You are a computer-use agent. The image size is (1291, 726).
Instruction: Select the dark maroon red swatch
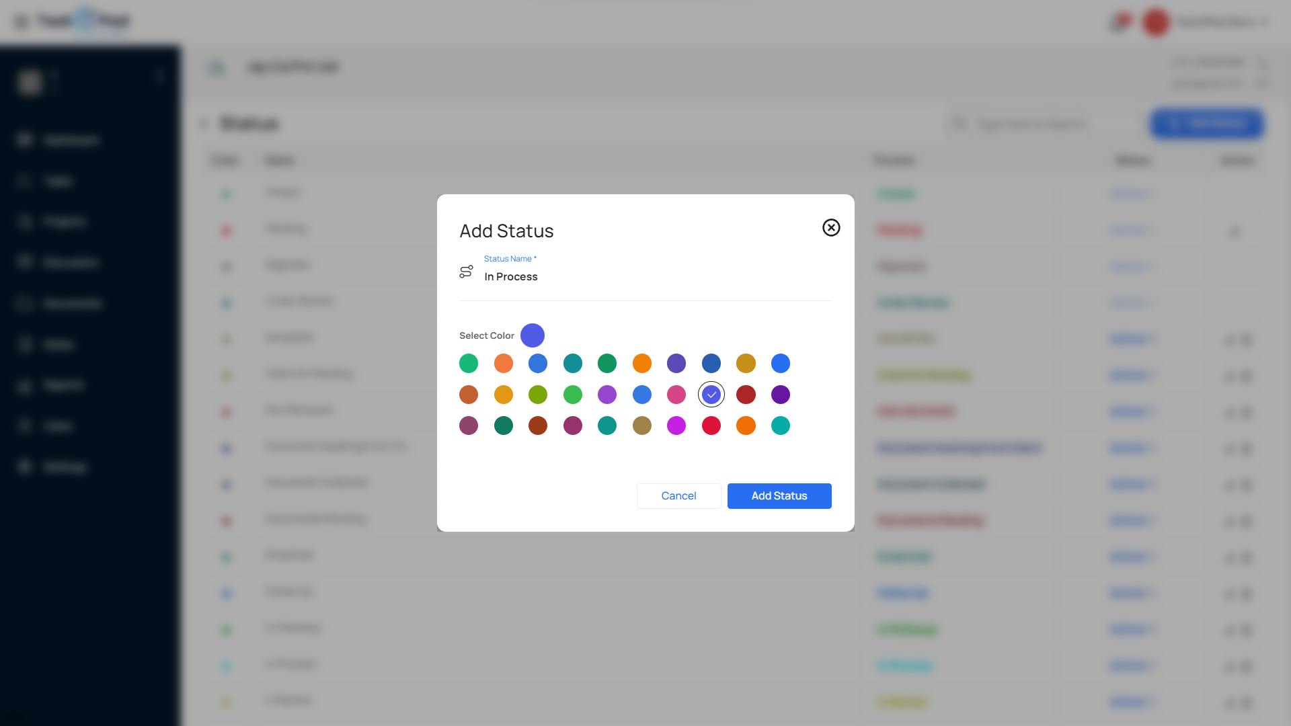click(746, 395)
